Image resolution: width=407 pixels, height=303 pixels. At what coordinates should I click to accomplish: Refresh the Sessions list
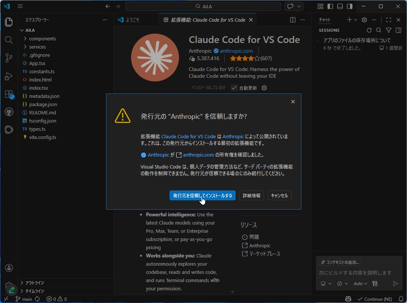point(369,30)
